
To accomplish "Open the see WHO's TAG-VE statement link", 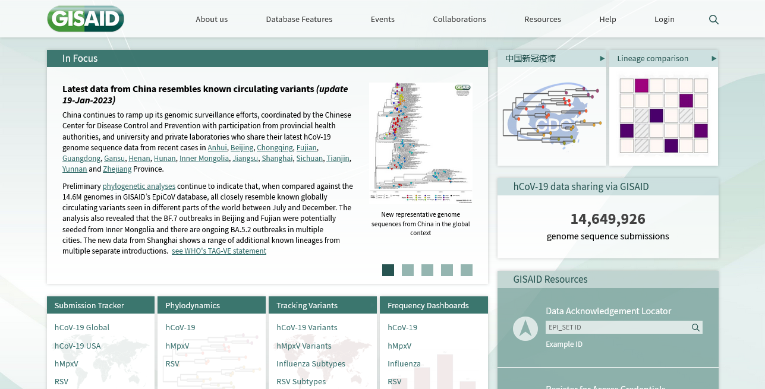I will (x=219, y=251).
